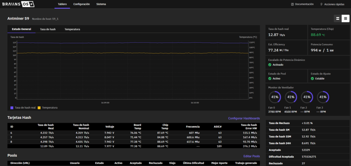Image resolution: width=351 pixels, height=166 pixels.
Task: Open the Configuración menu tab
Action: [82, 4]
